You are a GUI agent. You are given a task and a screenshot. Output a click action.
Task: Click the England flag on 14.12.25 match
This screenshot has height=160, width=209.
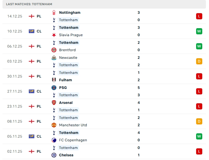(31, 16)
